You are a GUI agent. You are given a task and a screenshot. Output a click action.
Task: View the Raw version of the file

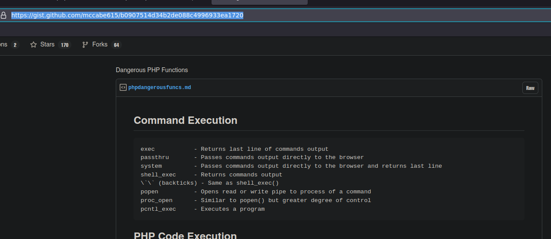[530, 88]
